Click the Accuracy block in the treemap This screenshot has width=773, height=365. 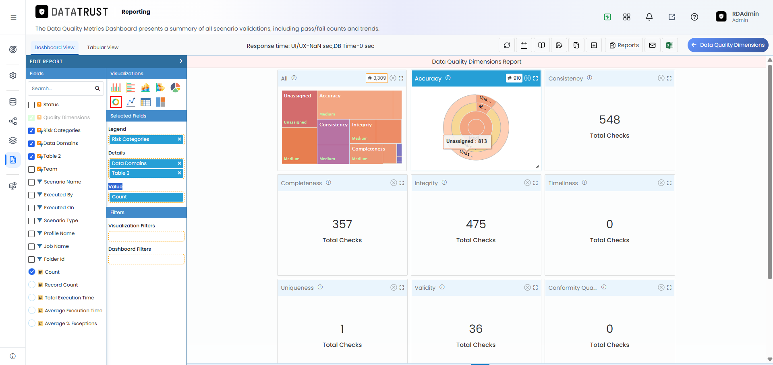[354, 105]
